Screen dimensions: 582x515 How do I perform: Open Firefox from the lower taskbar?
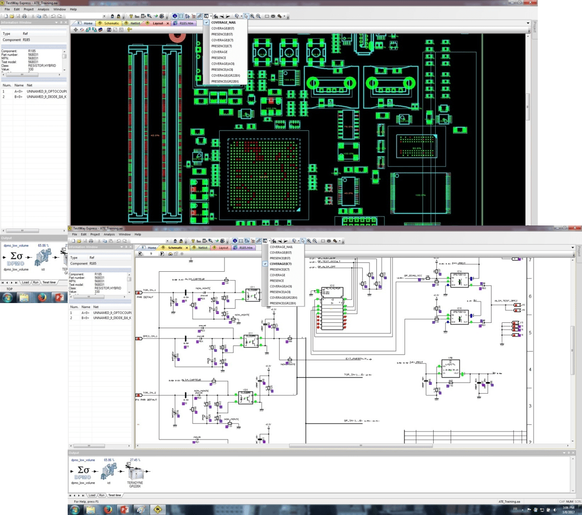(x=108, y=509)
